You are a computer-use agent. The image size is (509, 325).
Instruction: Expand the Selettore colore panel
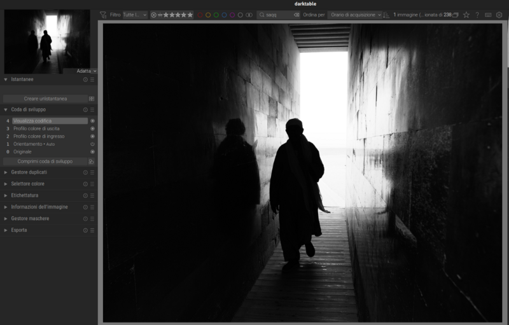27,184
